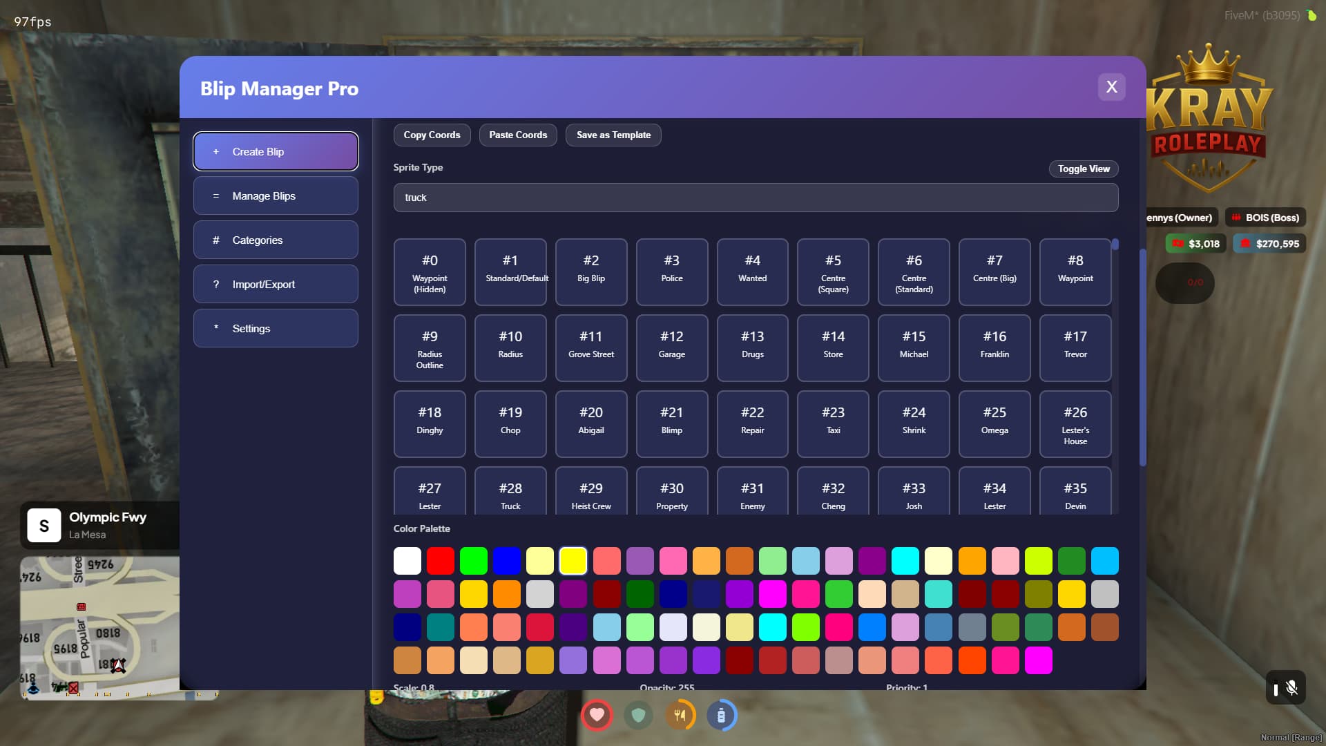Click the Sprite Type input showing truck
The image size is (1326, 746).
coord(756,197)
